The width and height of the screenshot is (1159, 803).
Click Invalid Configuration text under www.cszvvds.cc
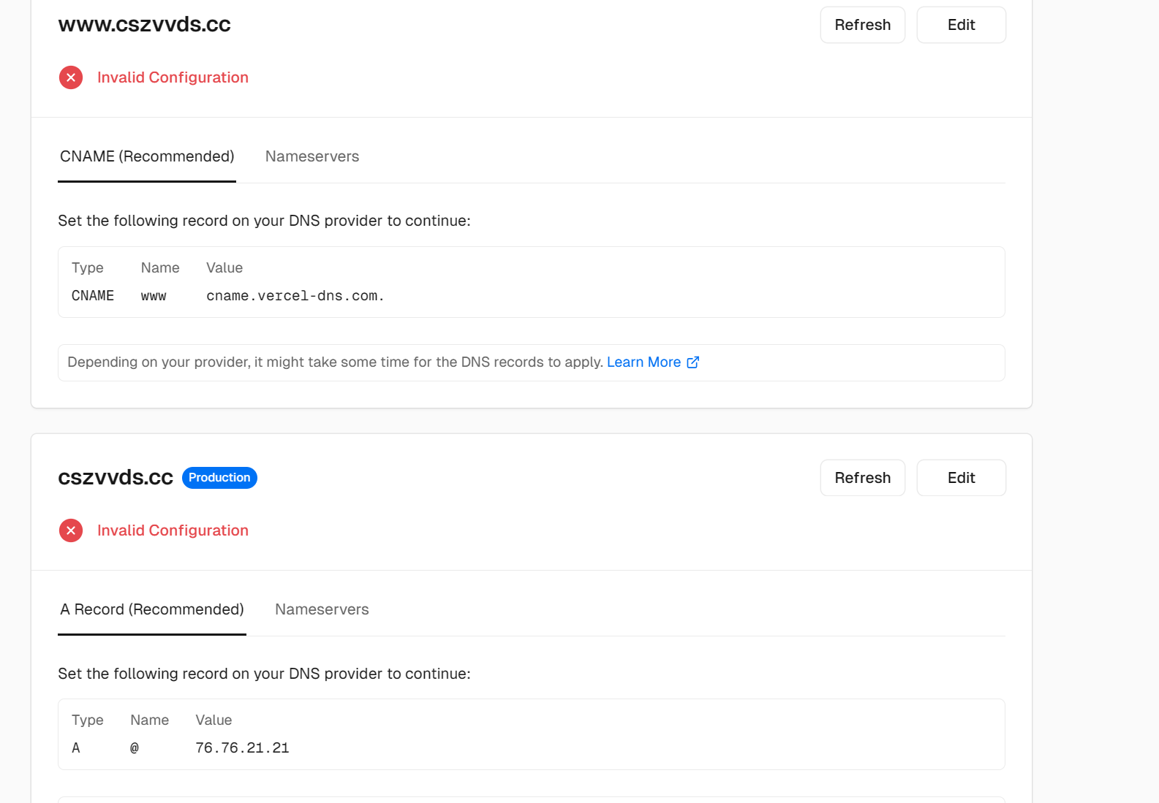(173, 77)
